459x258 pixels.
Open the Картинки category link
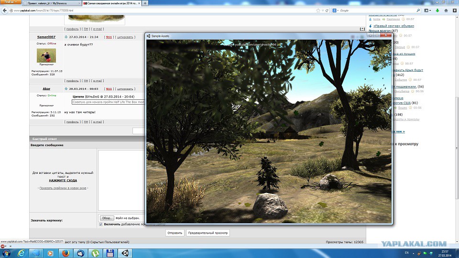point(393,19)
